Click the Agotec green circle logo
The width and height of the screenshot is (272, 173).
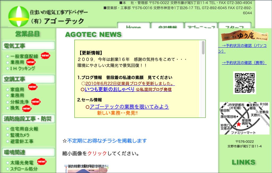point(18,16)
